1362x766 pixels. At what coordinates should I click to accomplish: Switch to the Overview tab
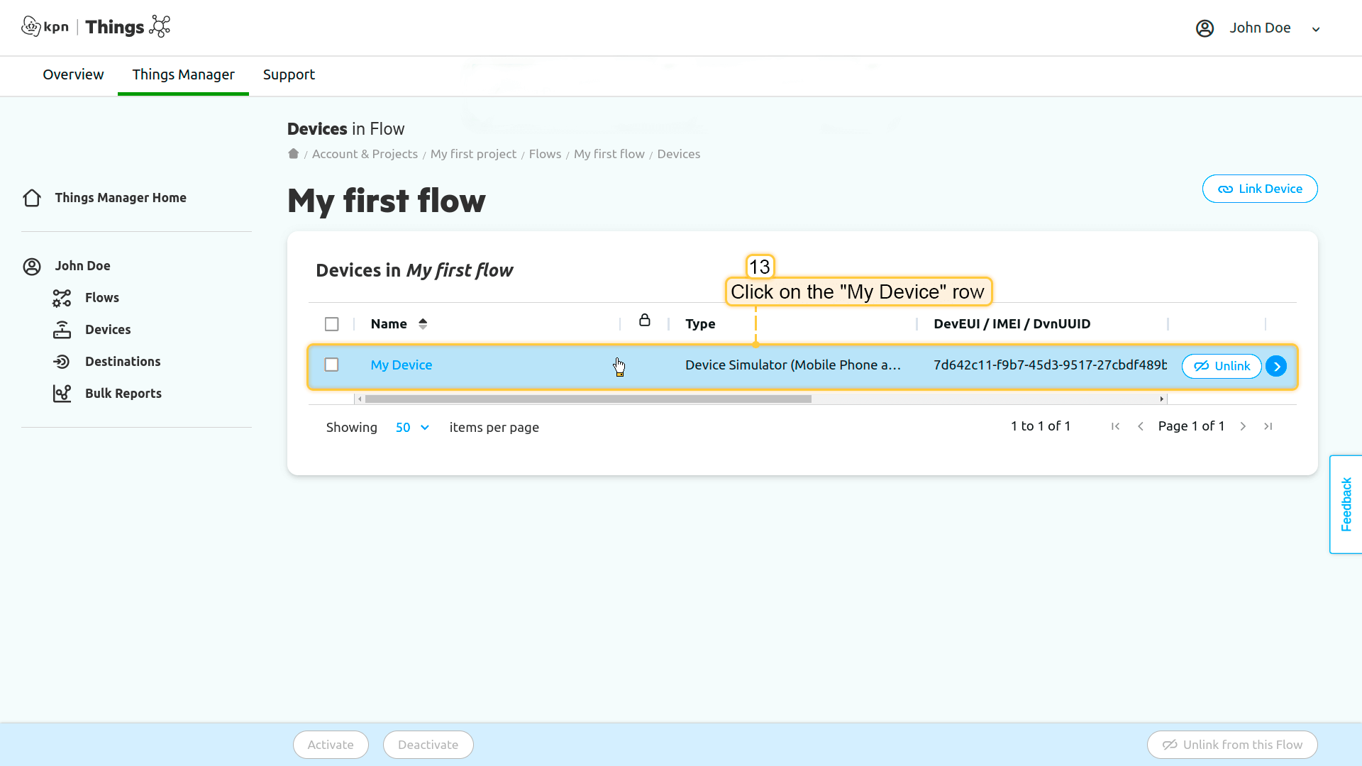pos(73,74)
